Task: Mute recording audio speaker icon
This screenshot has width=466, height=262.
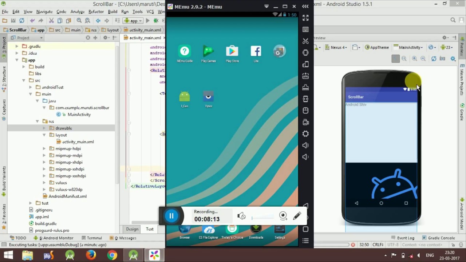Action: point(241,216)
